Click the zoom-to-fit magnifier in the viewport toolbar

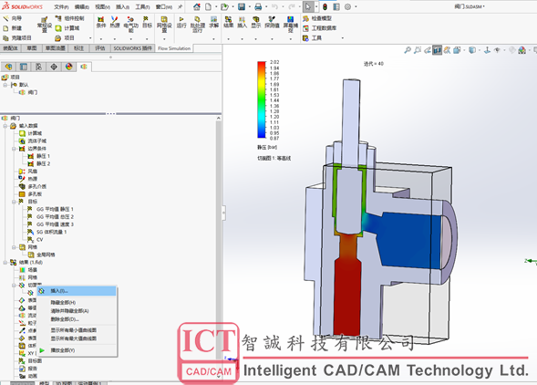coord(408,50)
